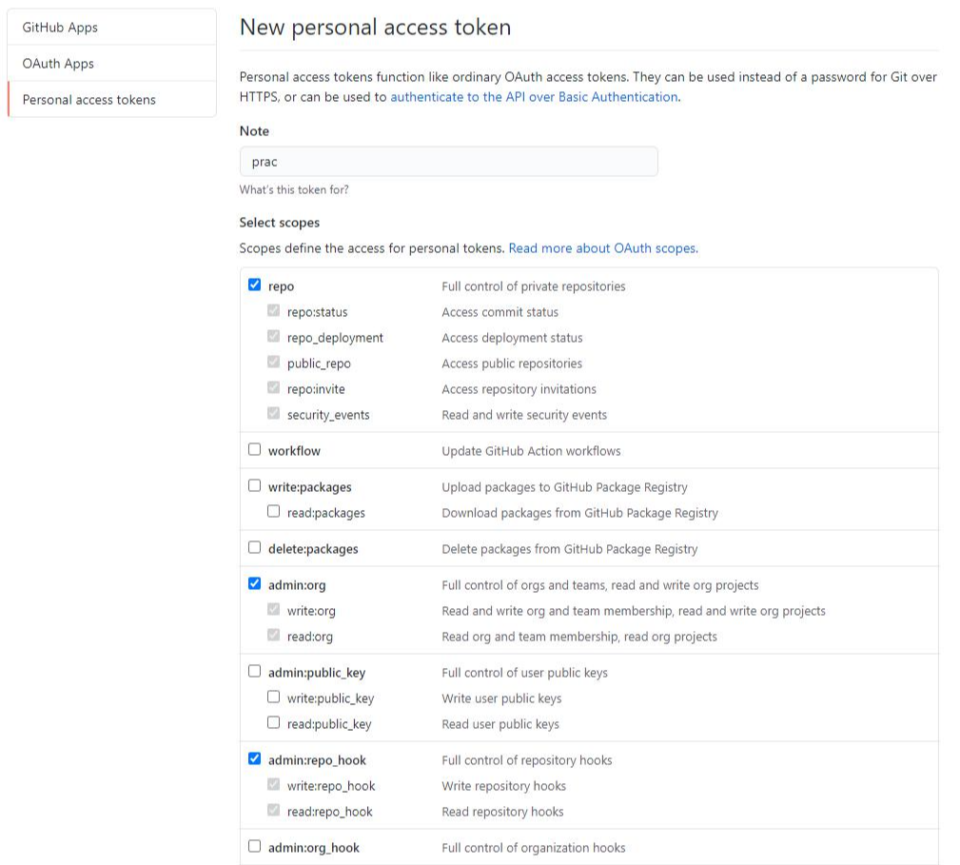Open the GitHub Apps sidebar item
960x865 pixels.
click(x=112, y=27)
